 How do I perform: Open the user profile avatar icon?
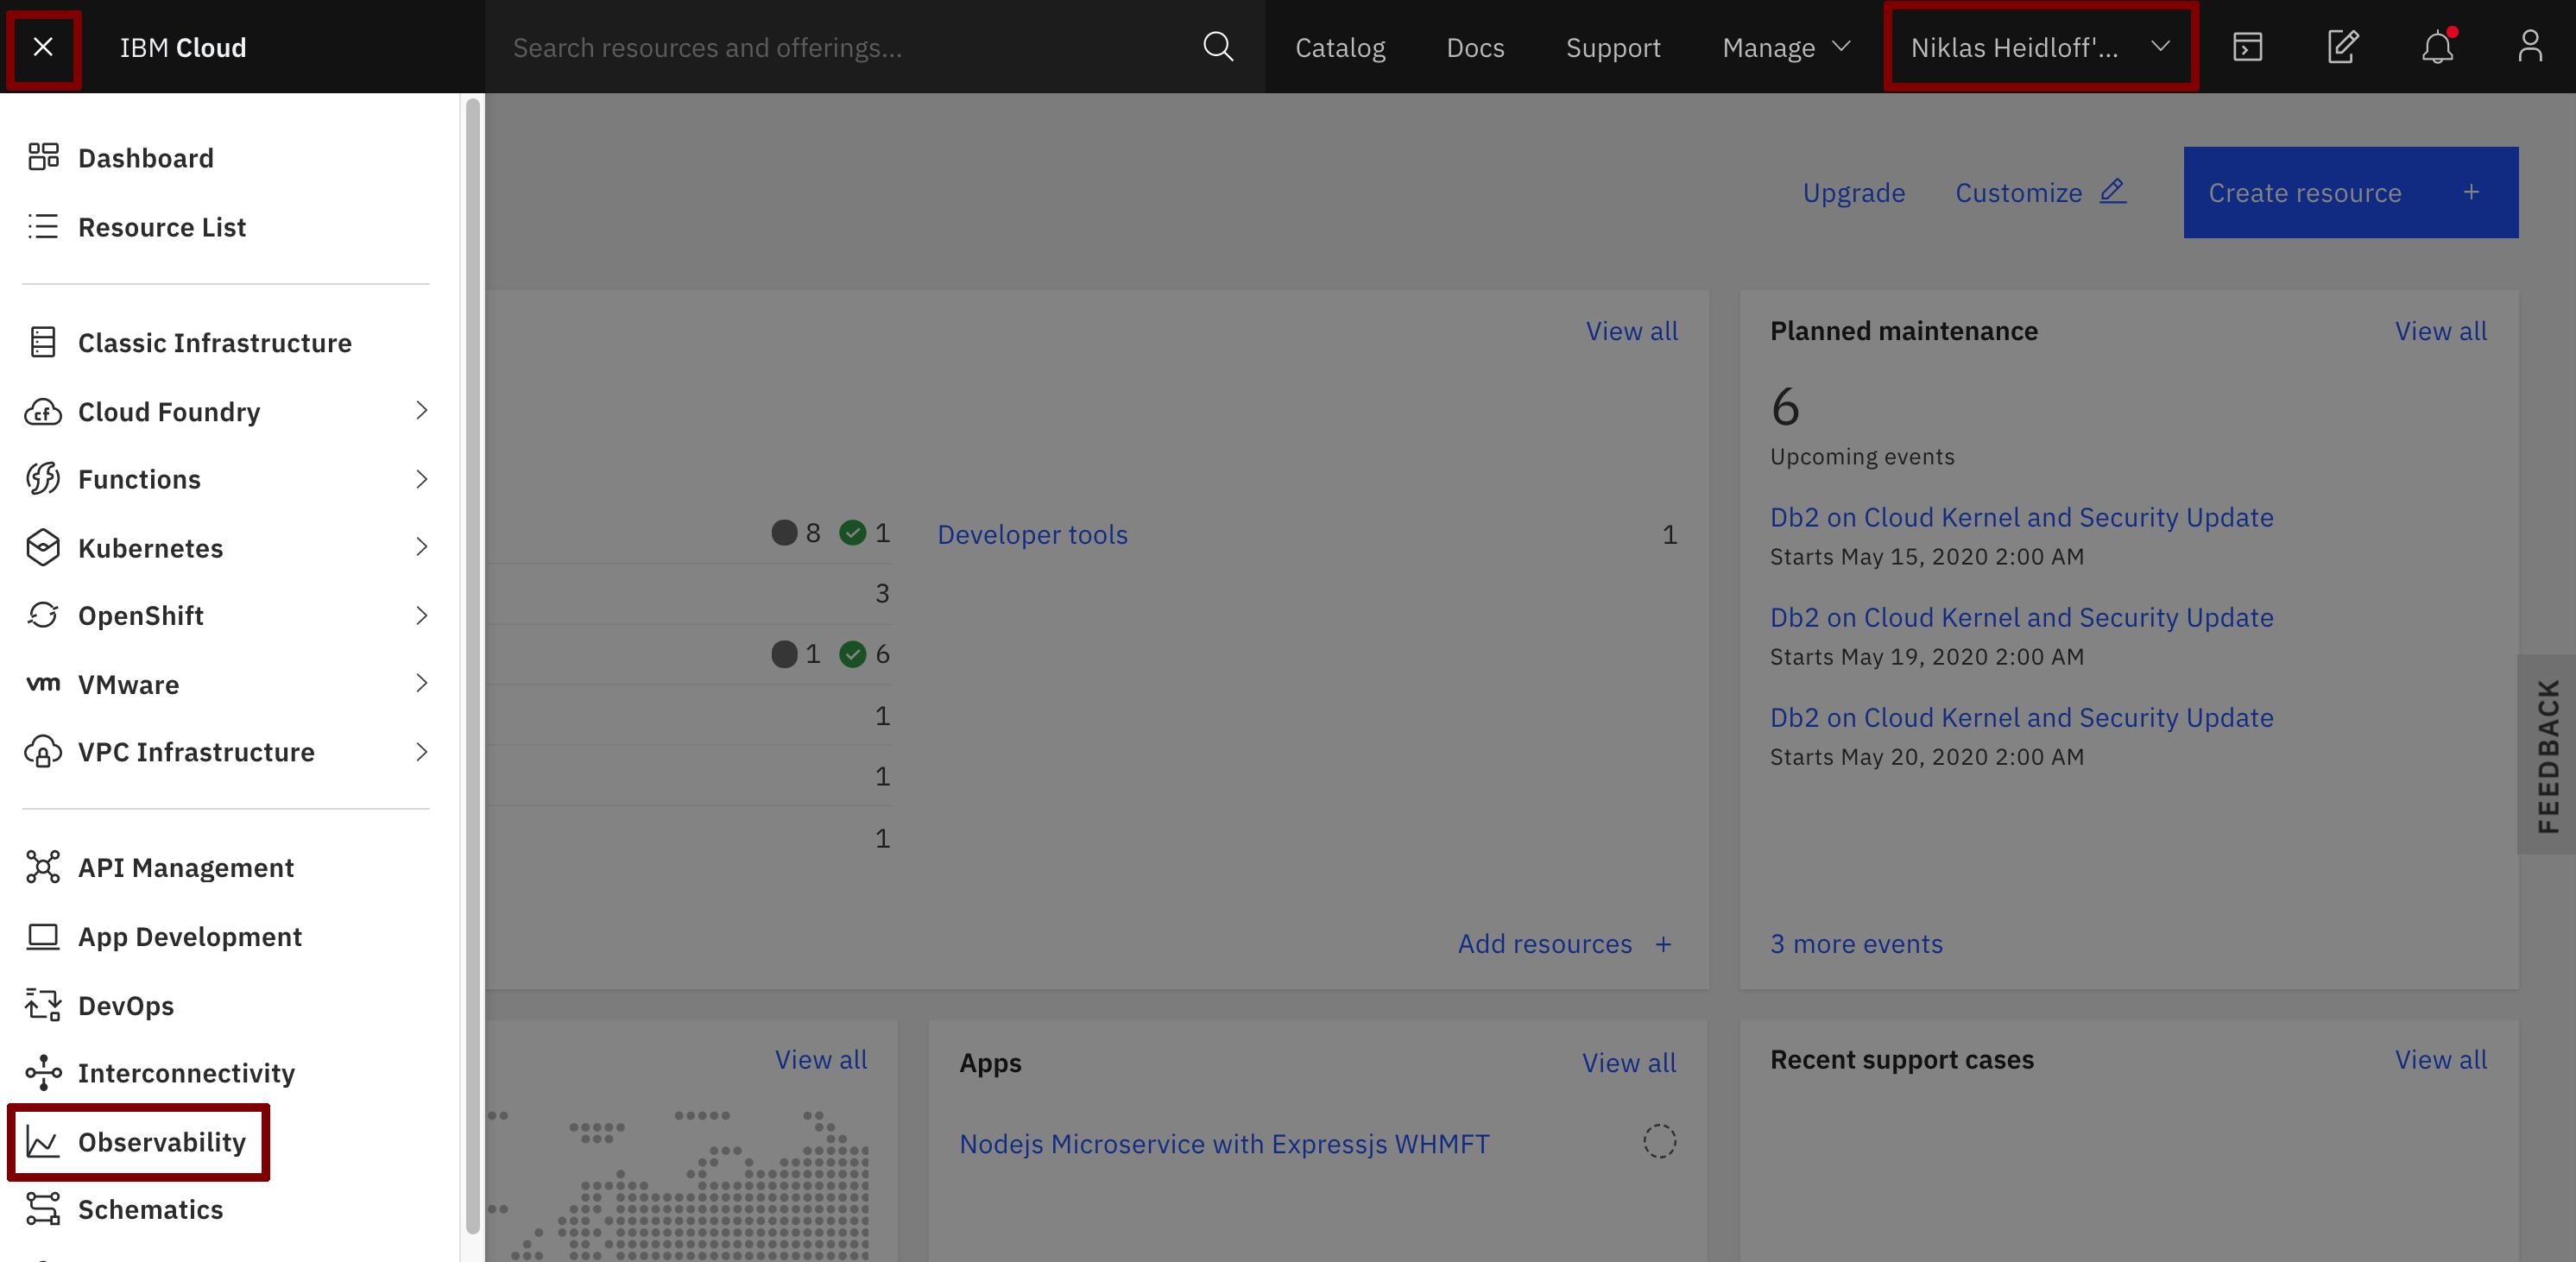(x=2530, y=47)
